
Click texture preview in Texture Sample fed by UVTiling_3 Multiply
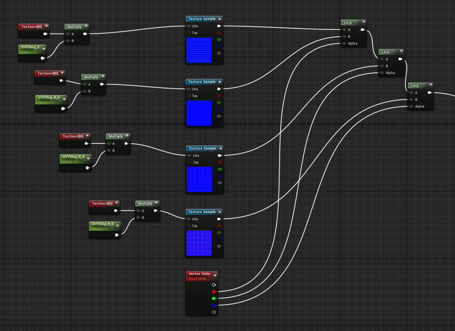coord(199,50)
